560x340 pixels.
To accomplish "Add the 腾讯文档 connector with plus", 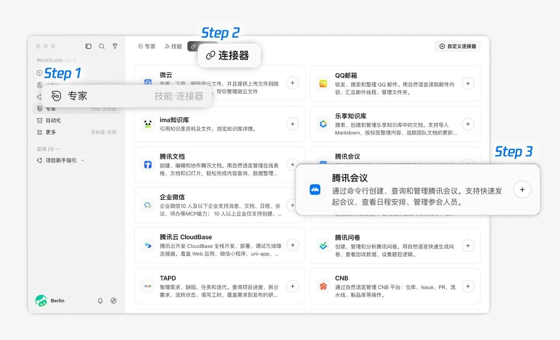I will pyautogui.click(x=292, y=165).
